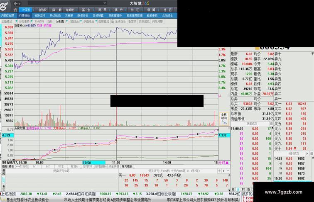Click the 存为模板 save template button
The height and width of the screenshot is (202, 314).
[x=127, y=166]
